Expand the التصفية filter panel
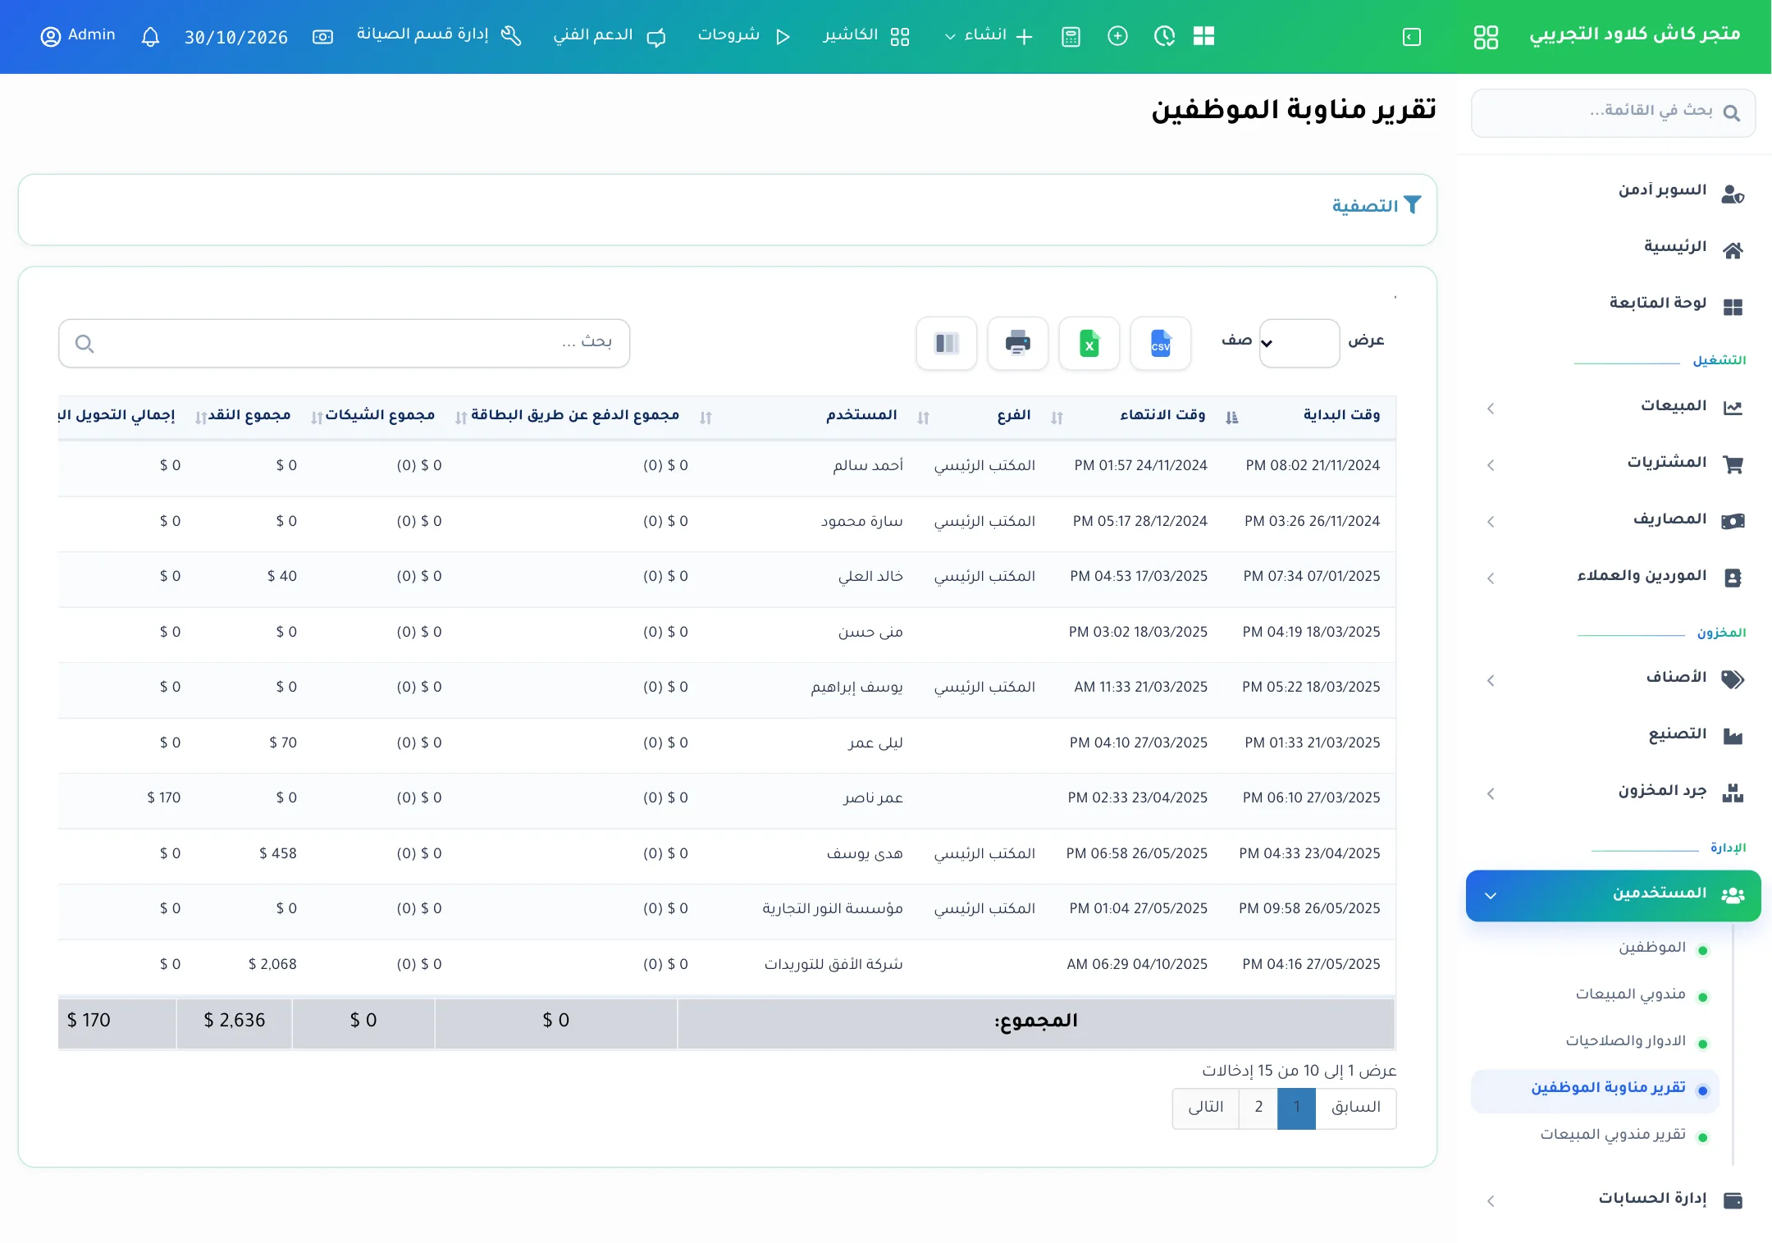Viewport: 1772px width, 1243px height. pos(1376,207)
